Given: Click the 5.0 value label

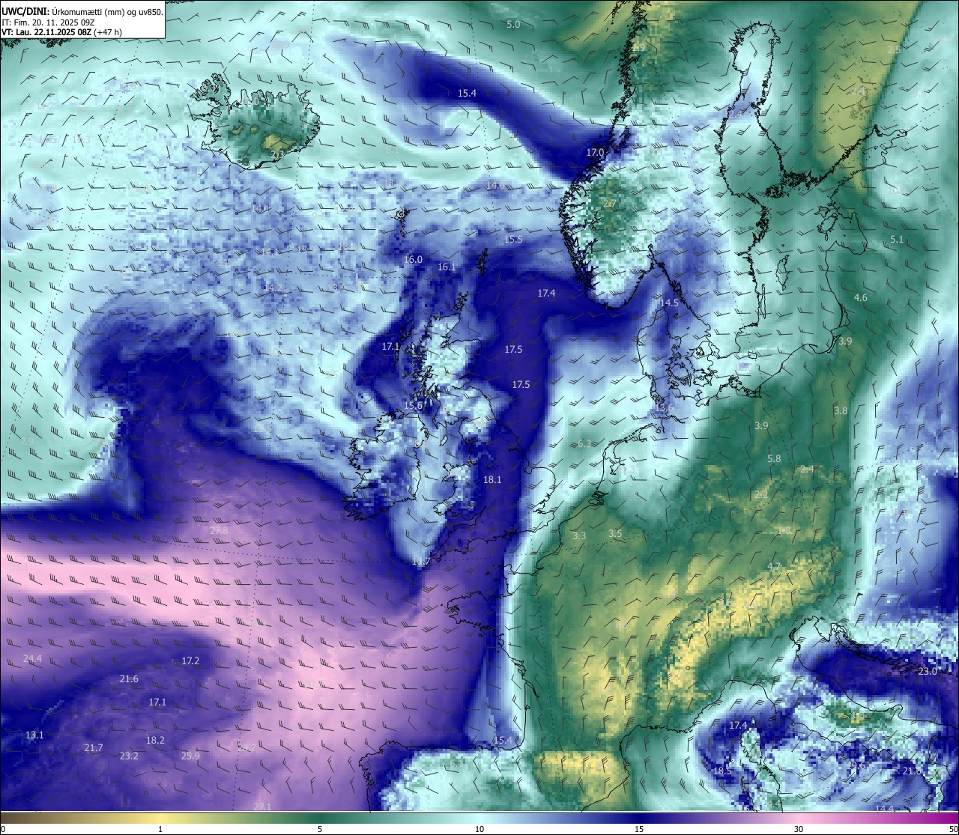Looking at the screenshot, I should pos(513,25).
